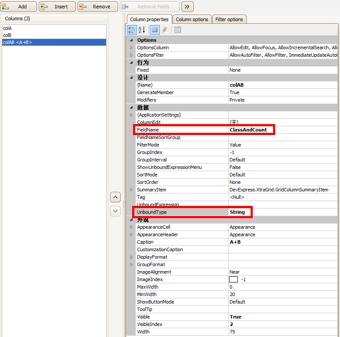Open the Filter options tab
This screenshot has width=340, height=337.
tap(229, 19)
